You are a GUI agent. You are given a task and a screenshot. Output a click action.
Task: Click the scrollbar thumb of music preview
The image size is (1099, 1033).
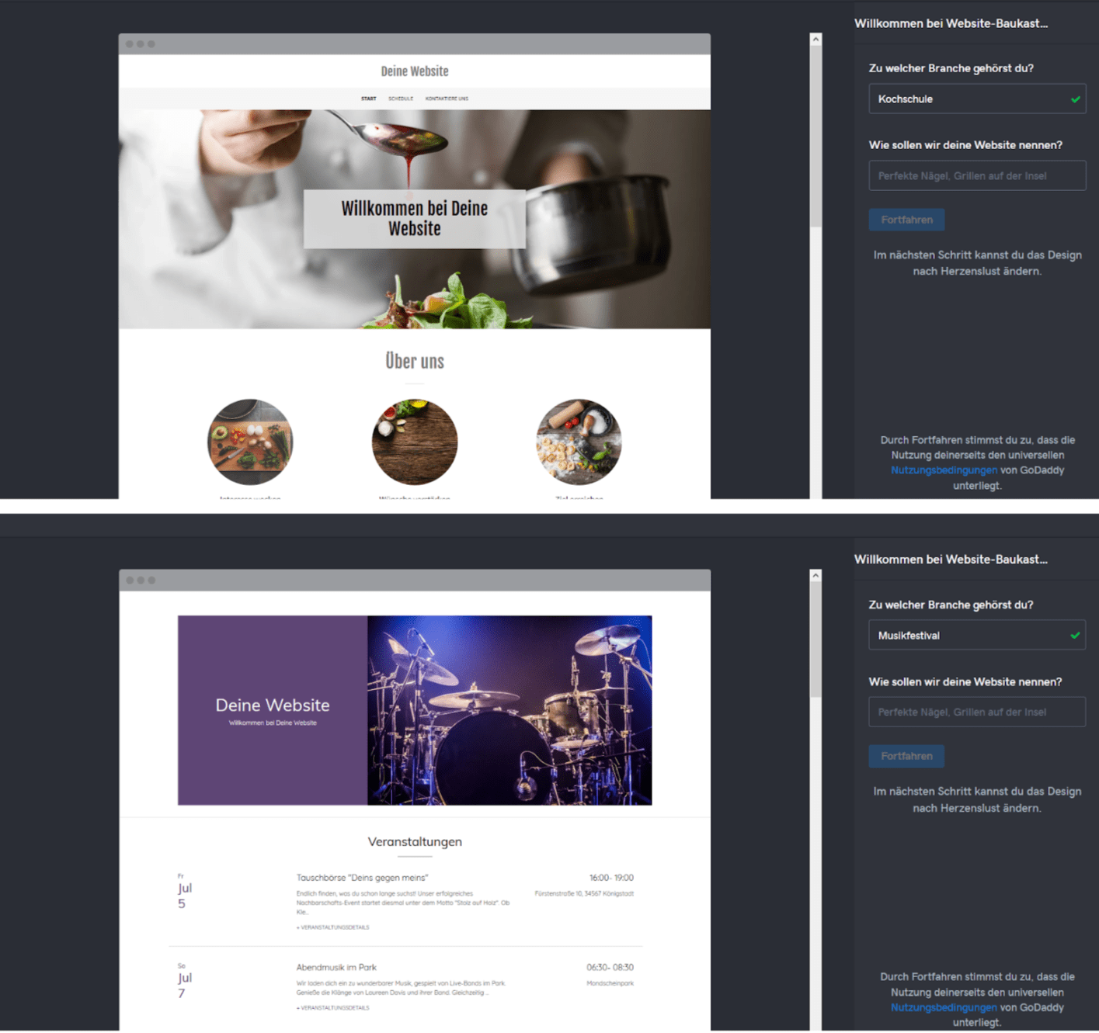816,639
